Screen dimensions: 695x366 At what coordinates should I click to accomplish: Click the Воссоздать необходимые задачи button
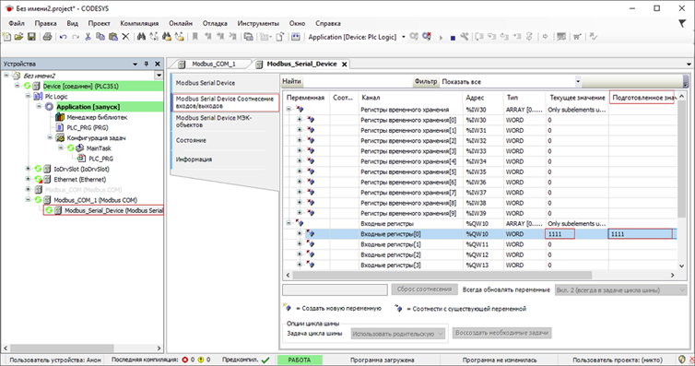pos(501,333)
